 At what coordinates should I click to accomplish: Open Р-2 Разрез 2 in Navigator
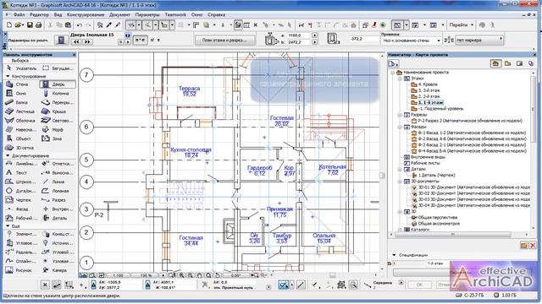coord(467,121)
